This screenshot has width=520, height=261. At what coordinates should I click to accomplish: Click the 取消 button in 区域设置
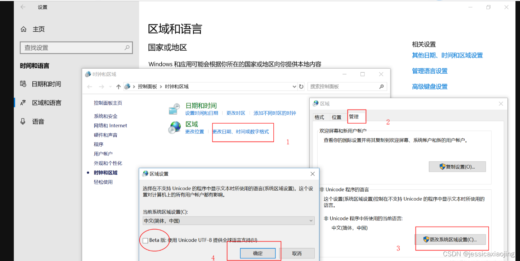point(297,253)
